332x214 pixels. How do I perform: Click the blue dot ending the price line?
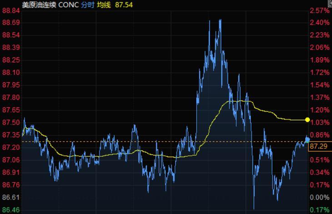click(307, 139)
